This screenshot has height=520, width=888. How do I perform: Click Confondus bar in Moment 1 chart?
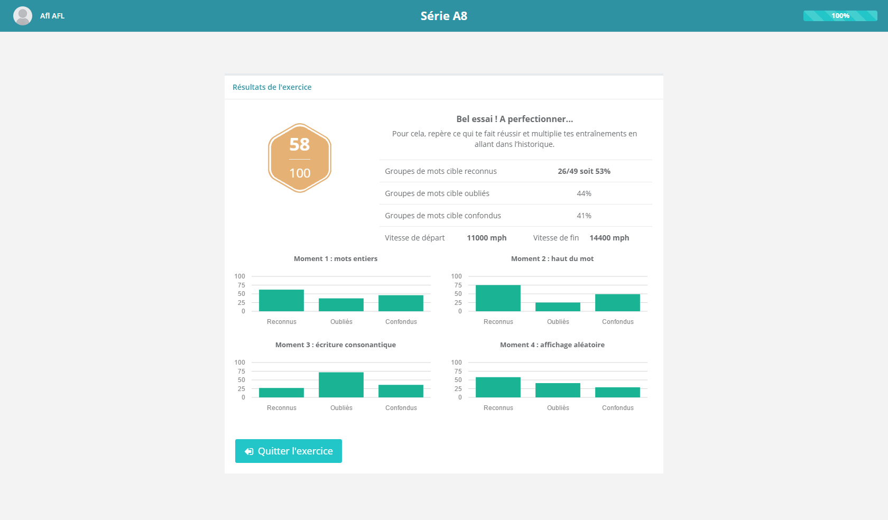[x=401, y=303]
